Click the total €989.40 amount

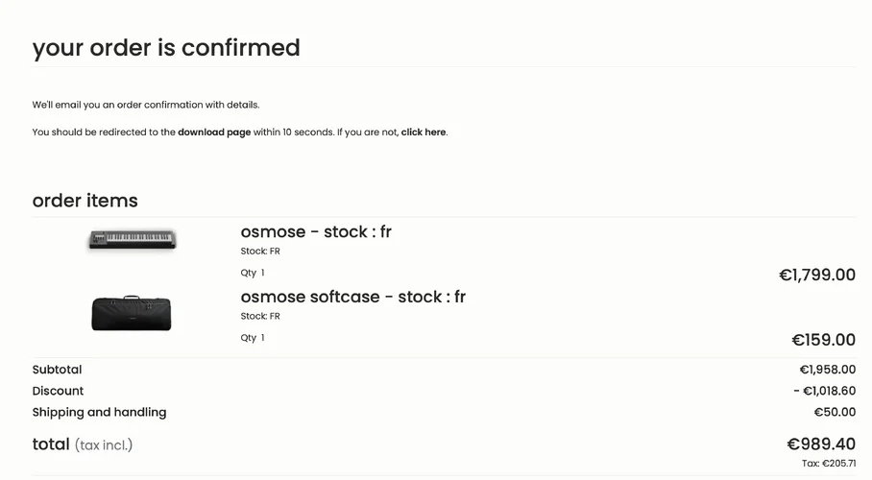(820, 444)
